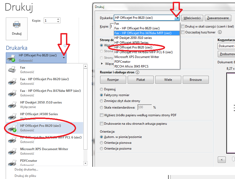
Task: Enable Drukuj w skali szarości checkbox
Action: (183, 26)
